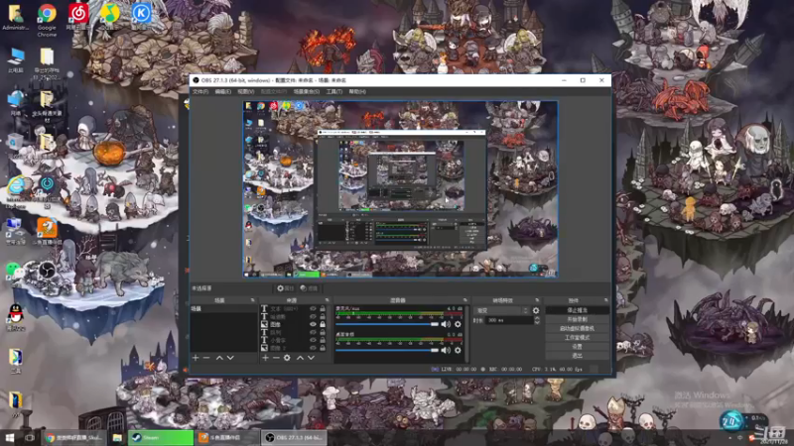Open the 场景集合(S) menu
The width and height of the screenshot is (794, 446).
pos(307,91)
